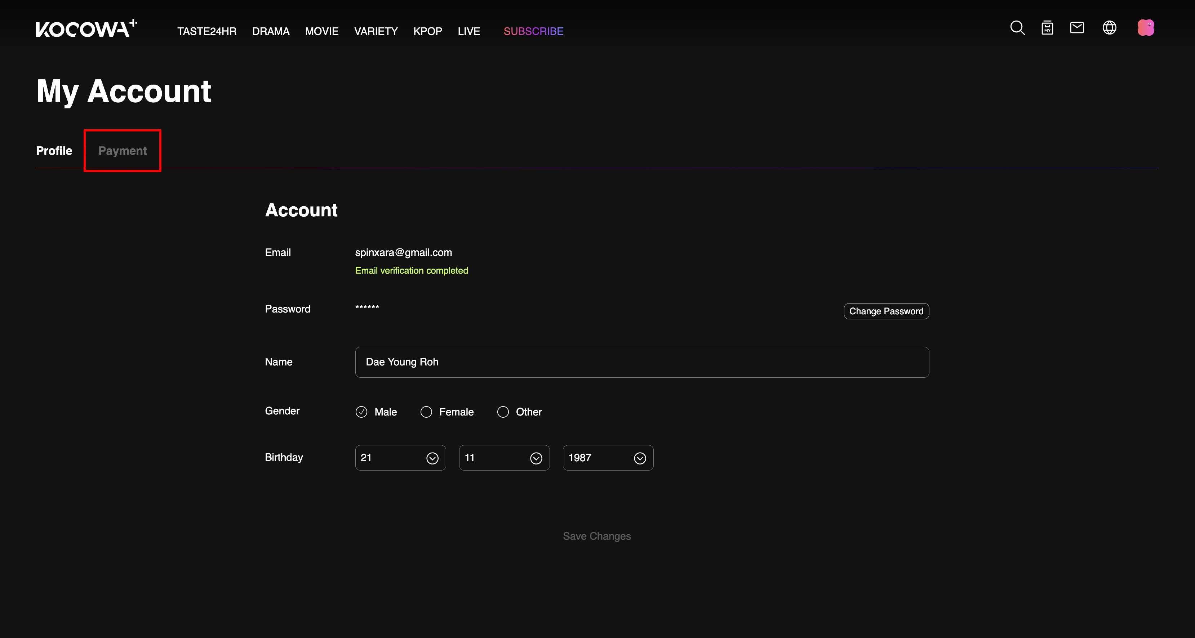Click the Change Password button

click(886, 310)
